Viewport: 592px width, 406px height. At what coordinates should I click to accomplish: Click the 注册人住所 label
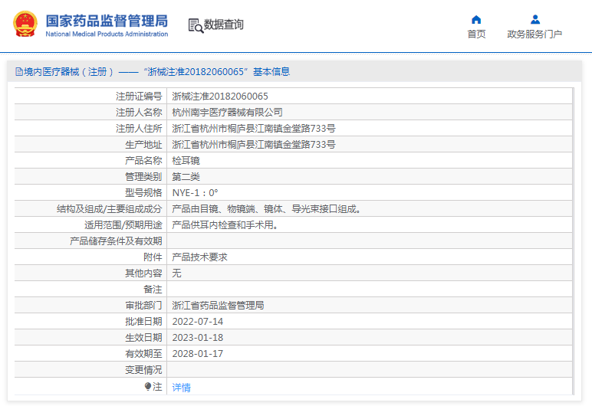click(139, 128)
